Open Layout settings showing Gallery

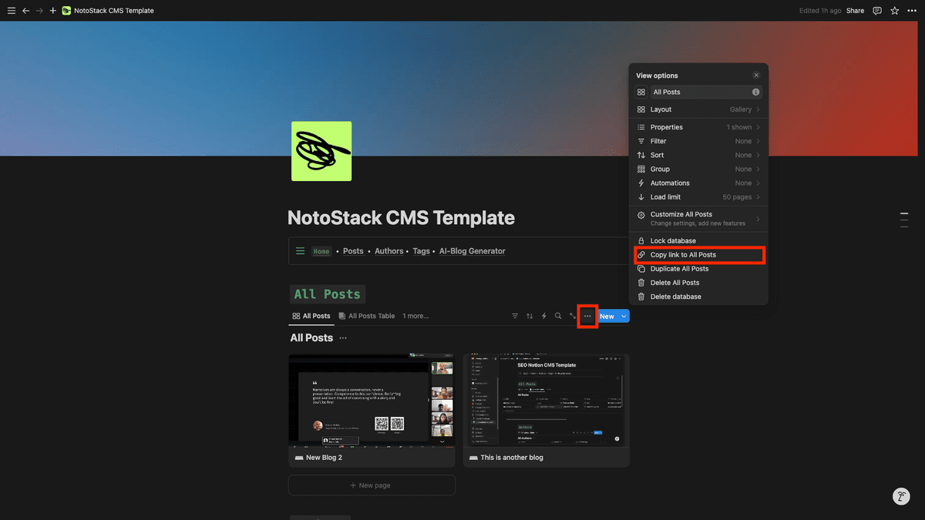[698, 109]
